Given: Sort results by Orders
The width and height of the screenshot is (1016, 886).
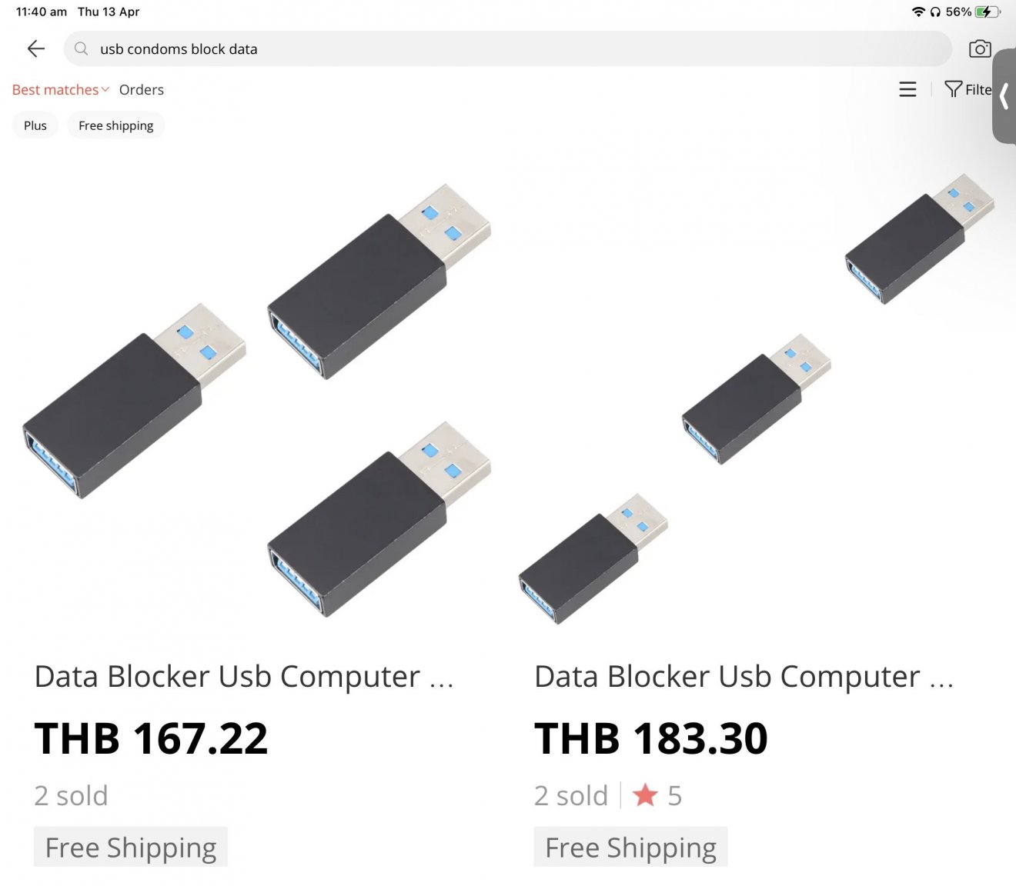Looking at the screenshot, I should click(x=142, y=90).
